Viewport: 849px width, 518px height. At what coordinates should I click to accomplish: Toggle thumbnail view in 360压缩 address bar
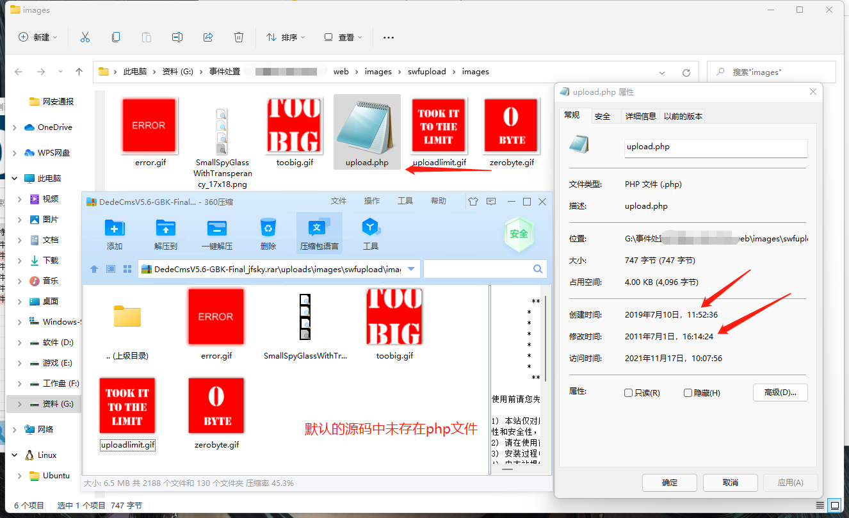pos(127,268)
